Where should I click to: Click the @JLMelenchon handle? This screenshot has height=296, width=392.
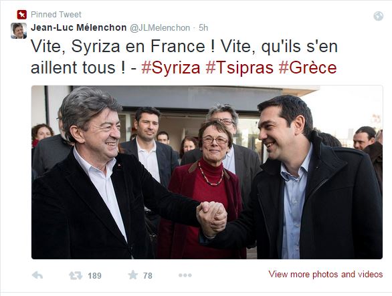click(160, 27)
